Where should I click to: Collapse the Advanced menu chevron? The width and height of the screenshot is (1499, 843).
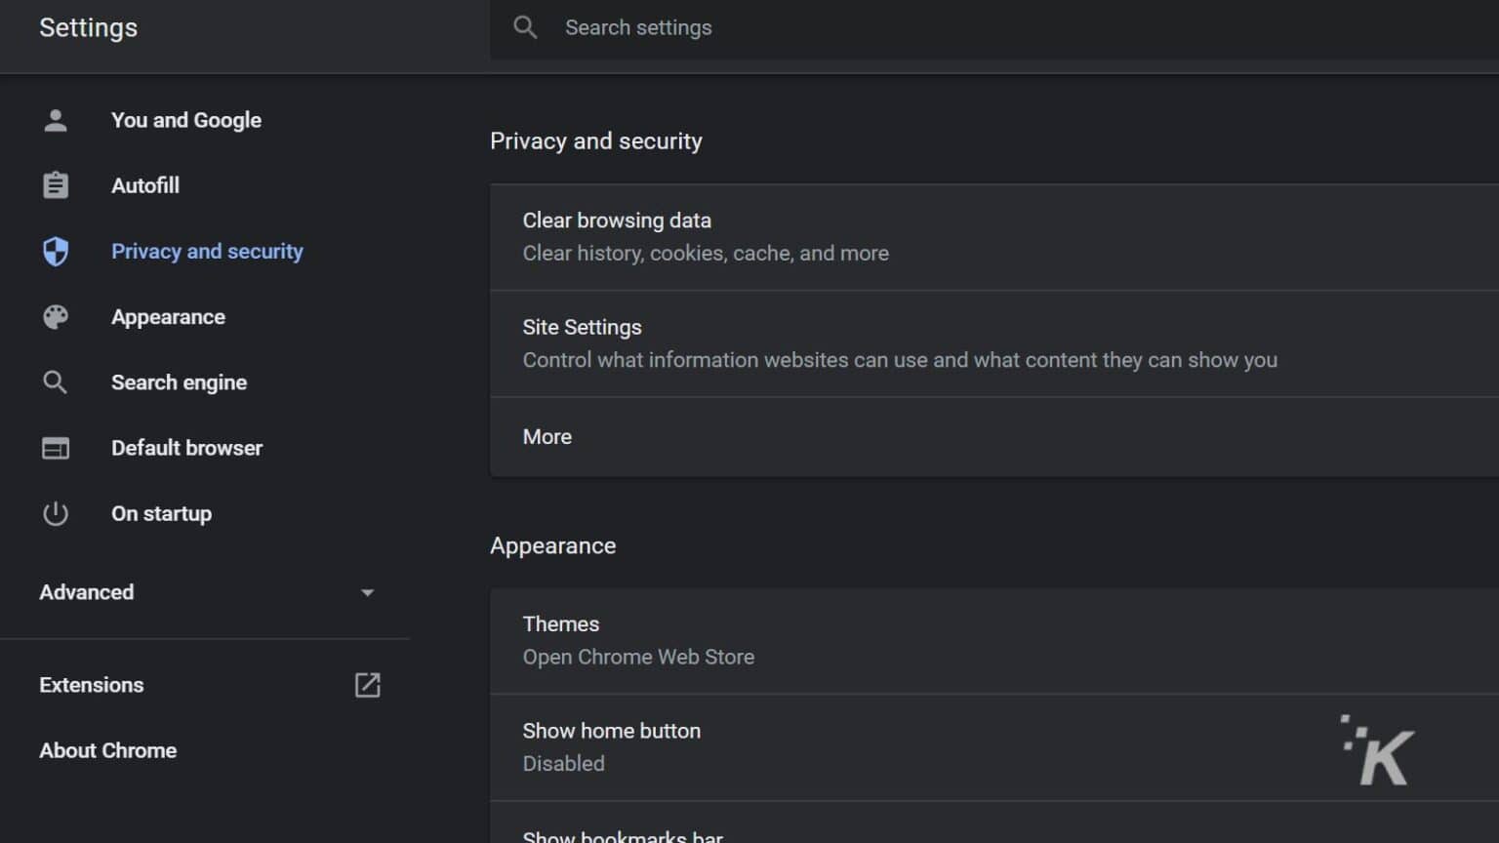(x=367, y=592)
